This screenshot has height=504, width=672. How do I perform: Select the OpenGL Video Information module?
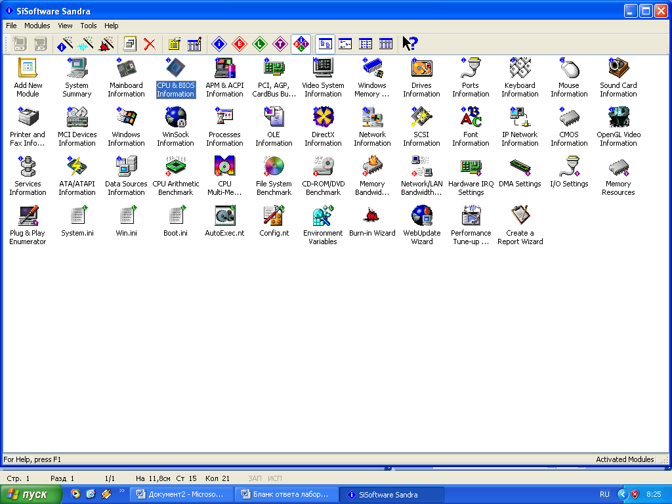(618, 127)
